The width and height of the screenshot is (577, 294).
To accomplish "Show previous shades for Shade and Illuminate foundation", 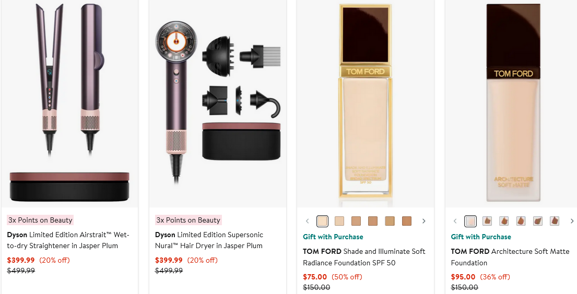I will coord(308,221).
